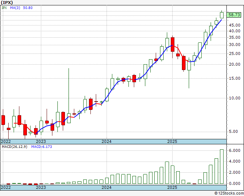Click the 5.00 price axis label
The height and width of the screenshot is (196, 244).
pos(233,131)
